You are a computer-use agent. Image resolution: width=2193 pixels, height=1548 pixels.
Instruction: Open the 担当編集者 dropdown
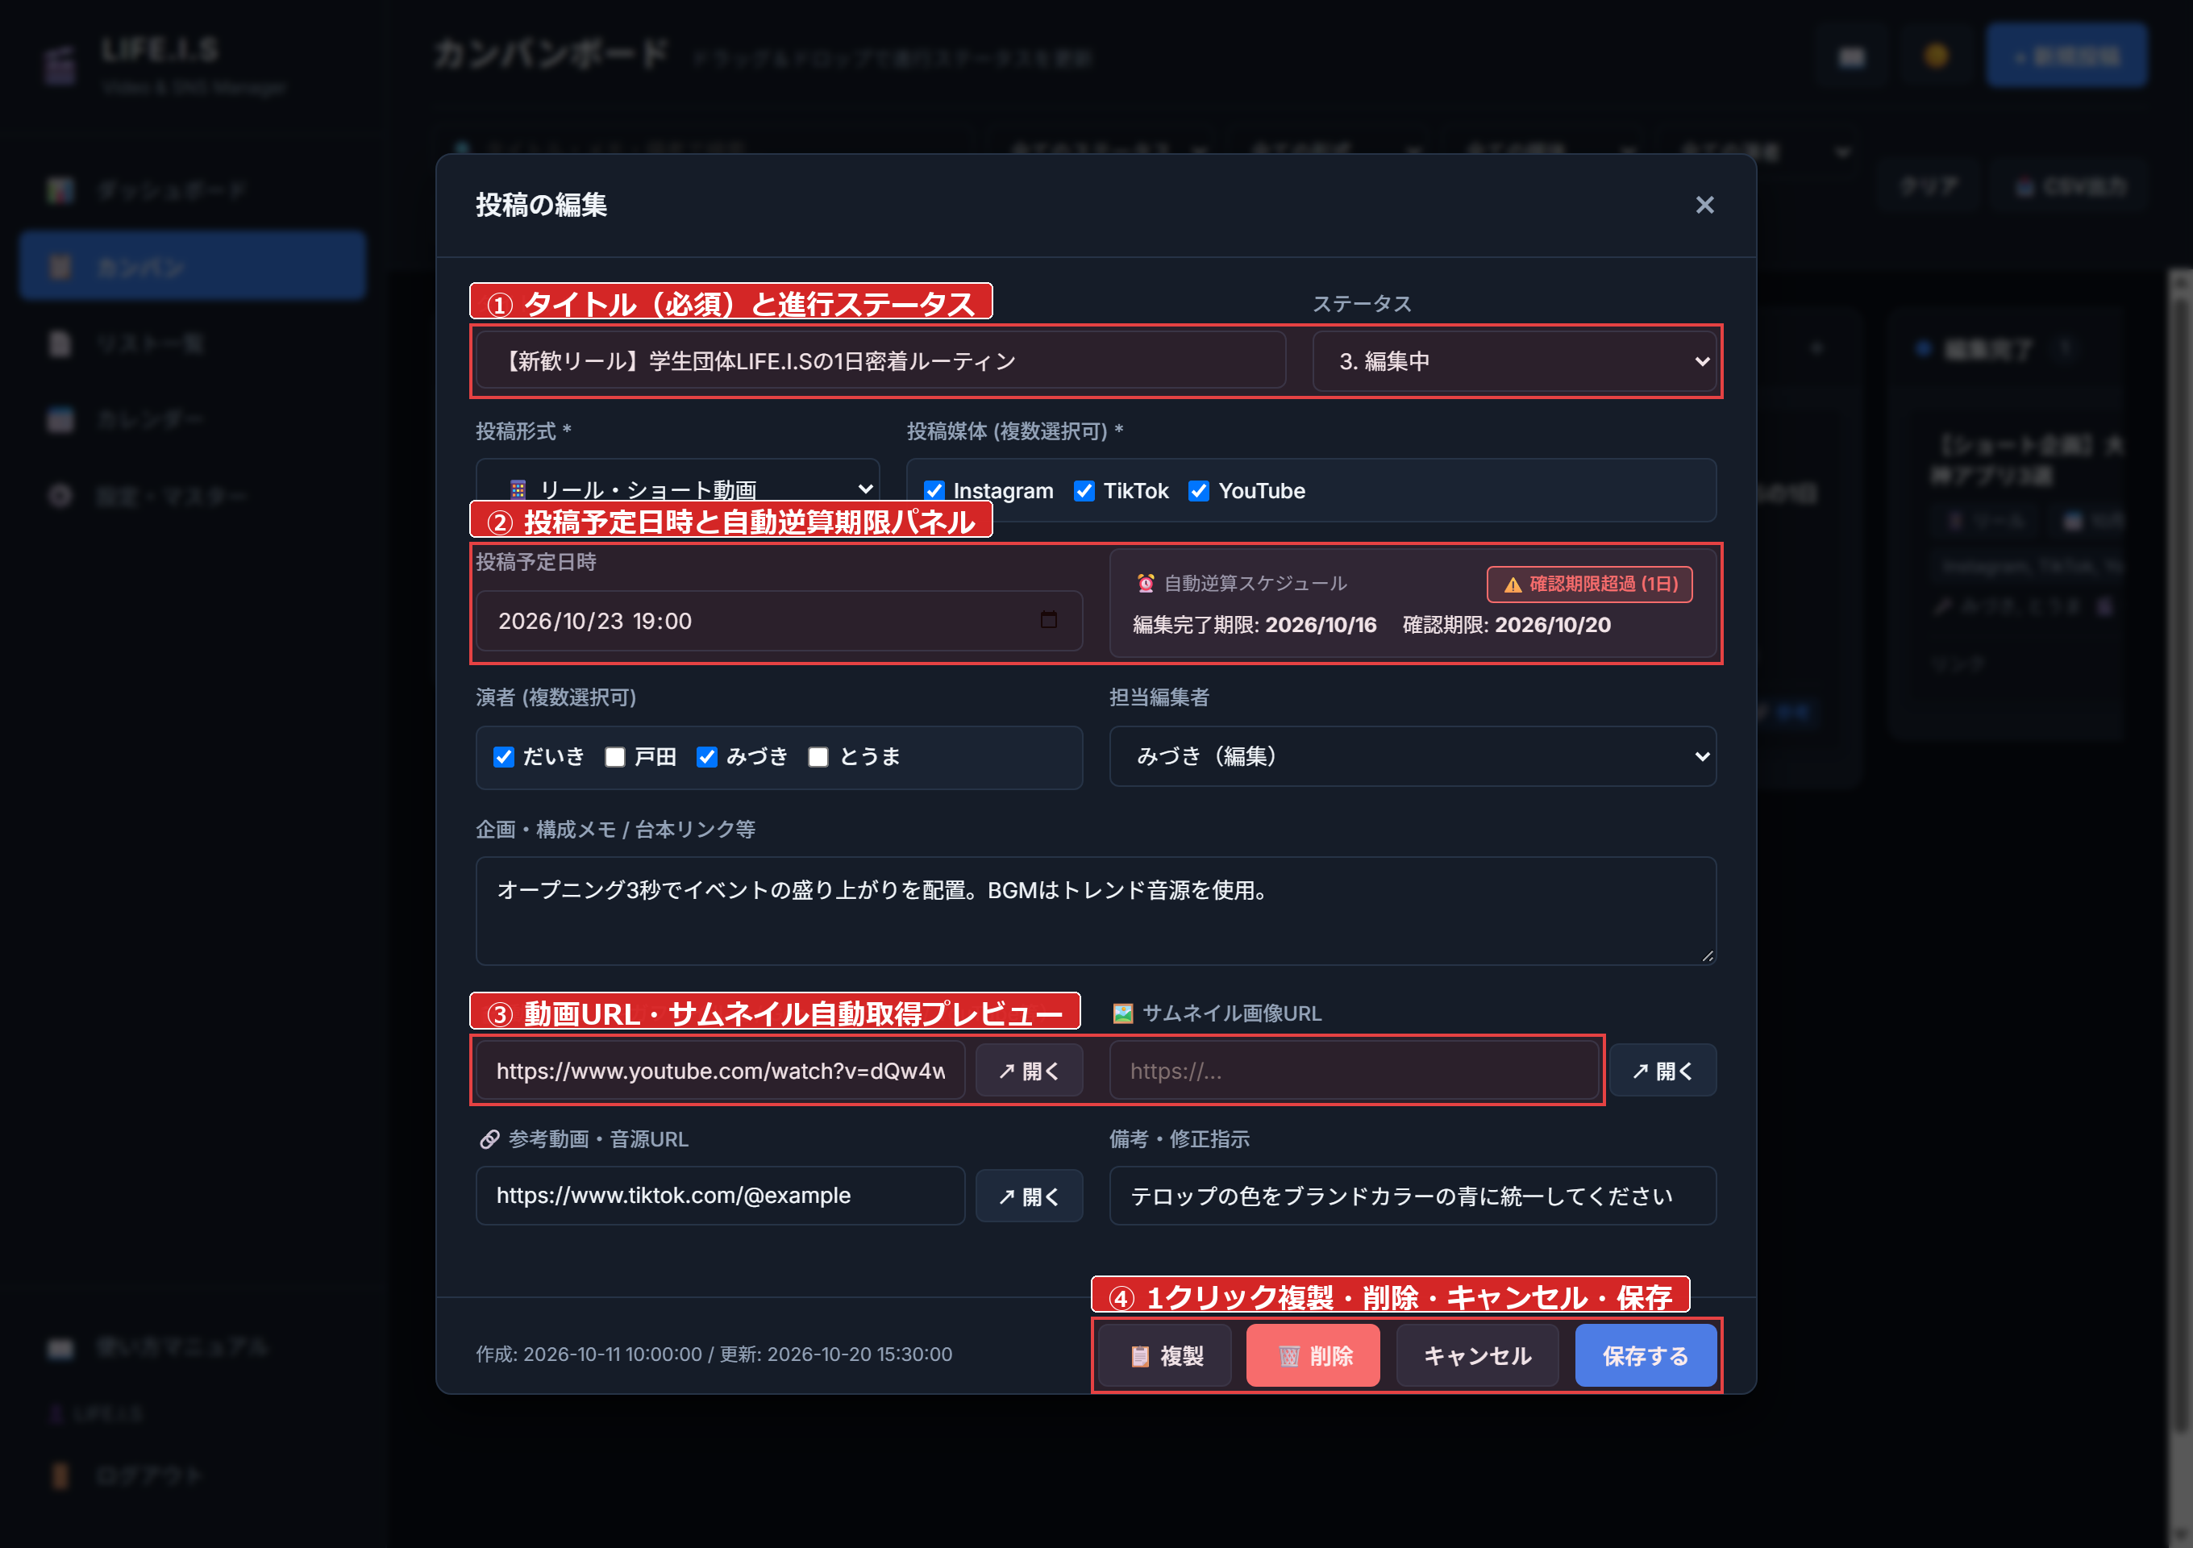tap(1413, 756)
